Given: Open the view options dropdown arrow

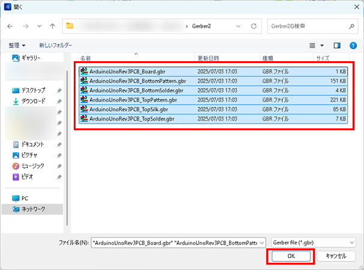Looking at the screenshot, I should coord(322,46).
